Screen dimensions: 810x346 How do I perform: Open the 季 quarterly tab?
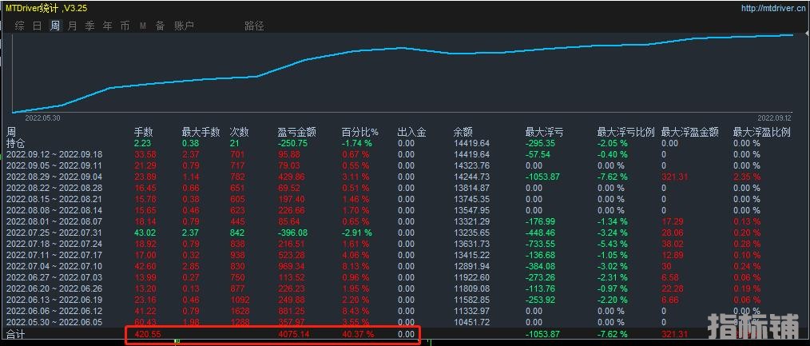pos(90,26)
